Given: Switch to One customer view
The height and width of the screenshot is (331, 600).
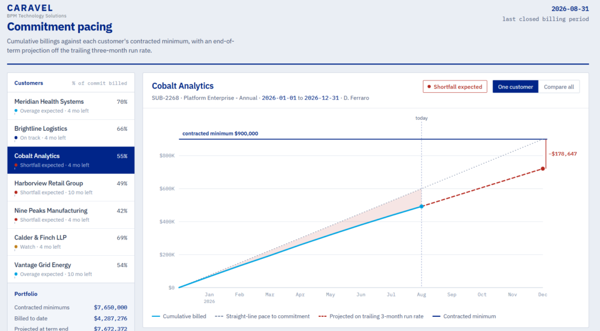Looking at the screenshot, I should tap(515, 87).
